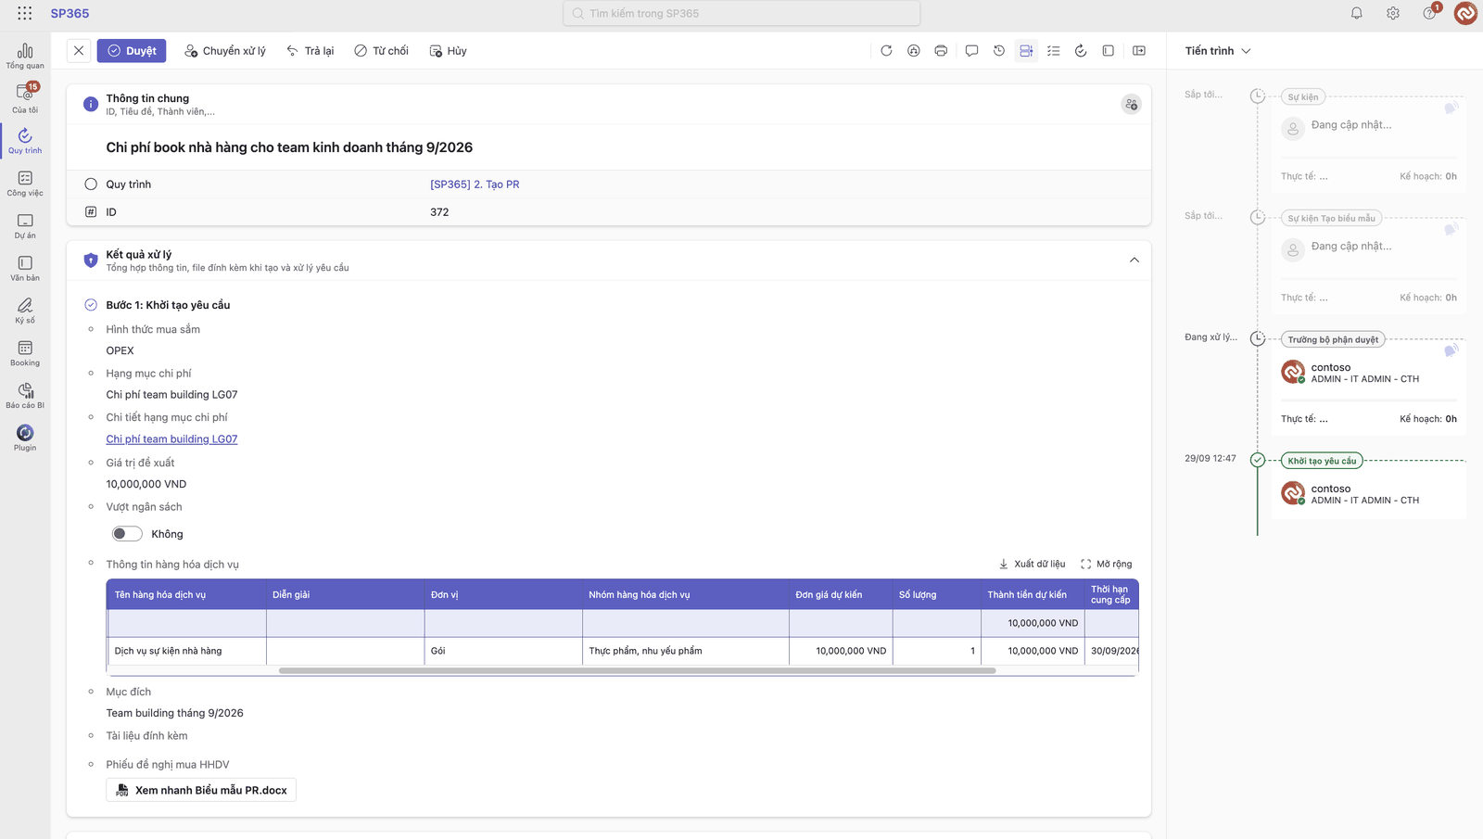Open the history clock icon
Viewport: 1483px width, 839px height.
(x=999, y=51)
